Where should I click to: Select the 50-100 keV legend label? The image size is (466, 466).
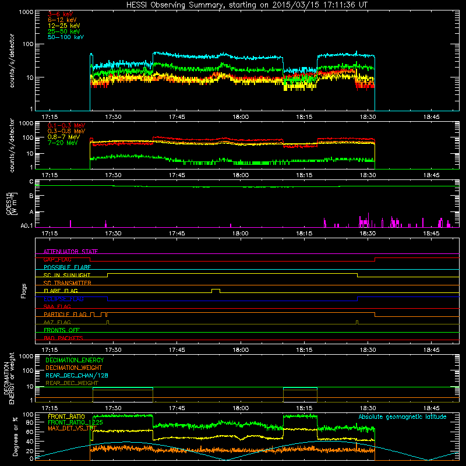(x=66, y=37)
